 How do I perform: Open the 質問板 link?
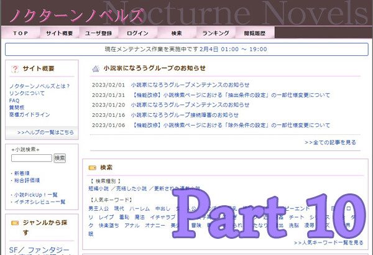tap(17, 108)
